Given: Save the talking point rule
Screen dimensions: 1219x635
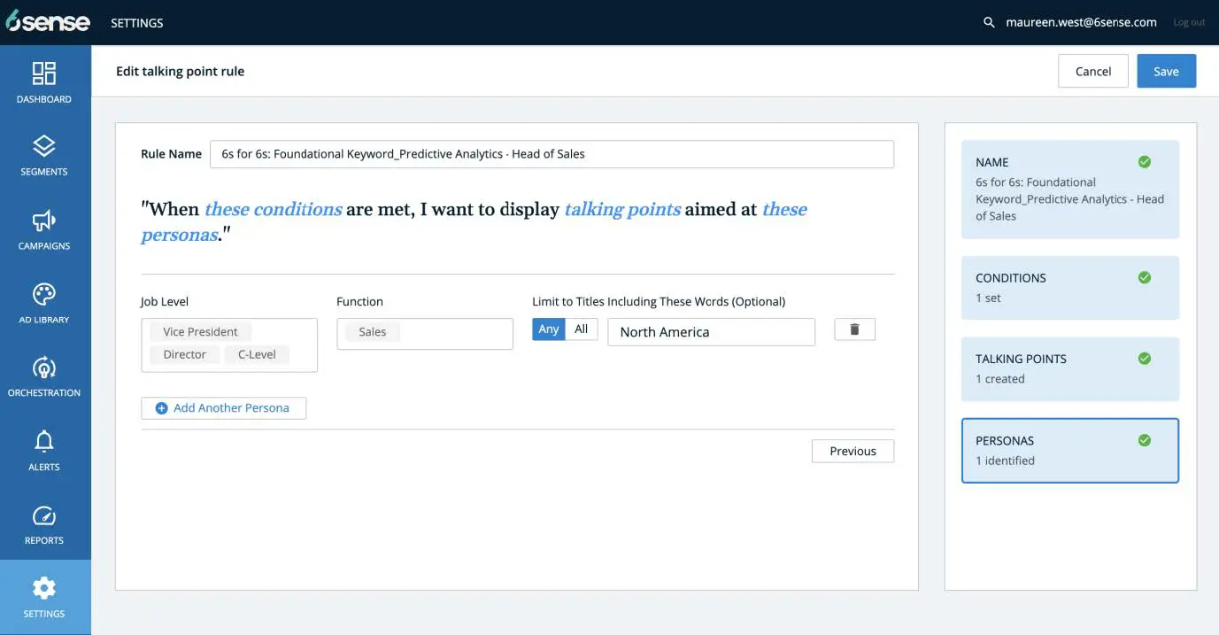Looking at the screenshot, I should click(x=1166, y=70).
